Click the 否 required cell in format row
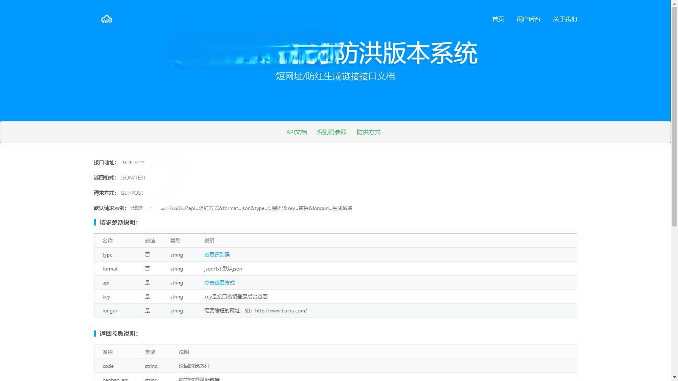Screen dimensions: 678x381 pyautogui.click(x=147, y=269)
